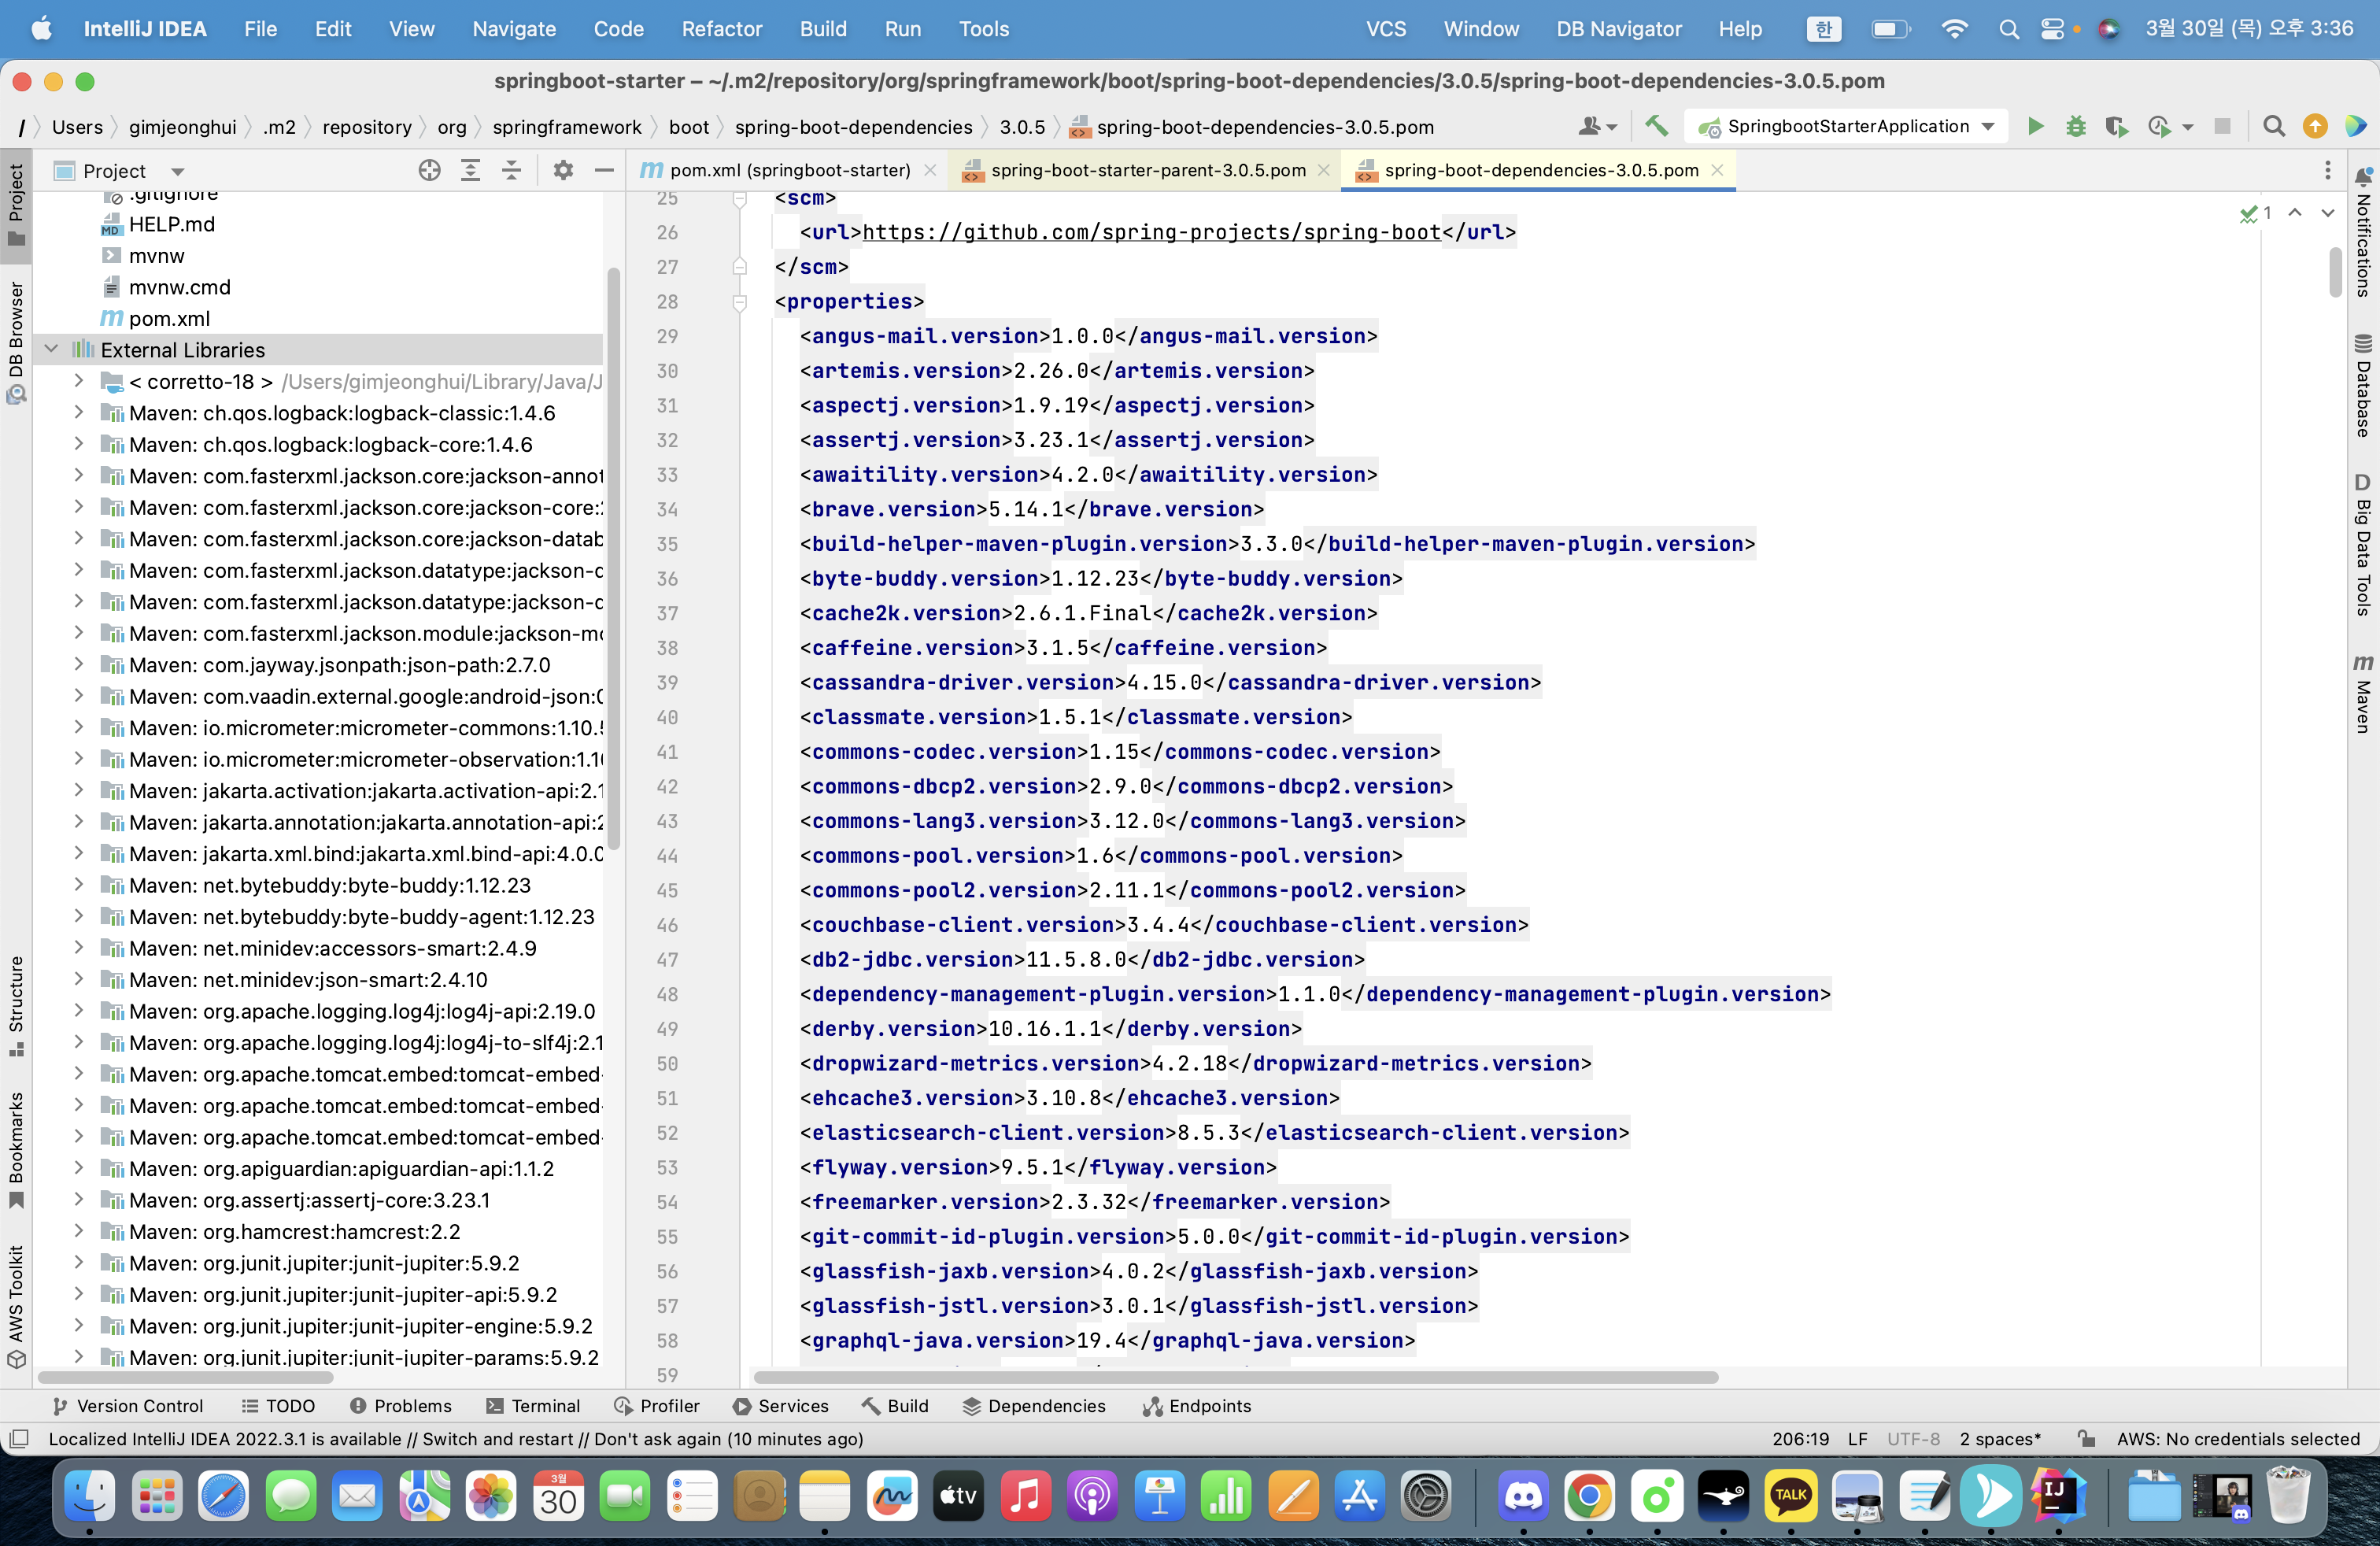Image resolution: width=2380 pixels, height=1546 pixels.
Task: Open Discord from the Dock
Action: click(1523, 1497)
